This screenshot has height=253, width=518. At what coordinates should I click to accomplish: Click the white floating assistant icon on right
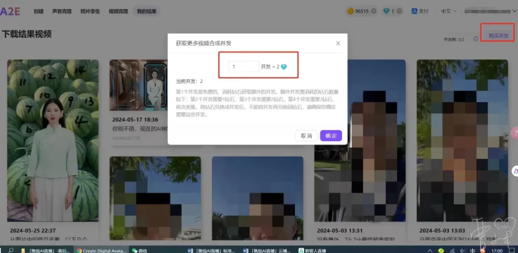[514, 171]
